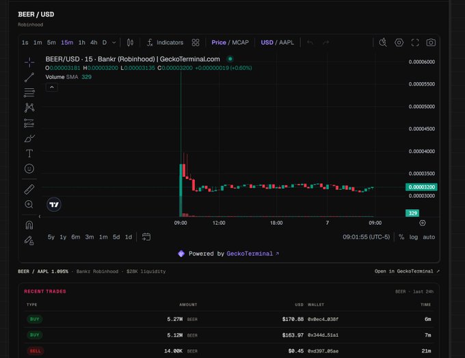Screen dimensions: 465x358
Task: Set date range to 5d
Action: point(116,237)
